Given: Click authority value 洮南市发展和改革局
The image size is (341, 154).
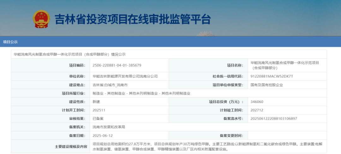Looking at the screenshot, I should point(109,127).
